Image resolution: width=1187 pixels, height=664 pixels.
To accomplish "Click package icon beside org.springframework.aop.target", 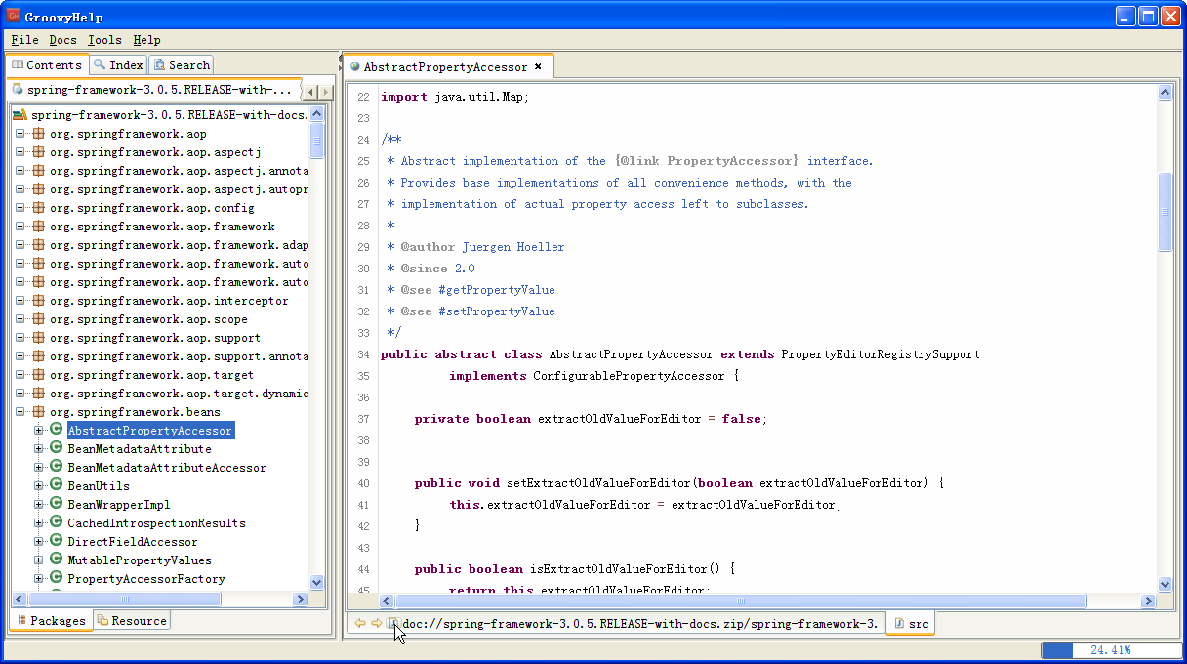I will tap(38, 375).
